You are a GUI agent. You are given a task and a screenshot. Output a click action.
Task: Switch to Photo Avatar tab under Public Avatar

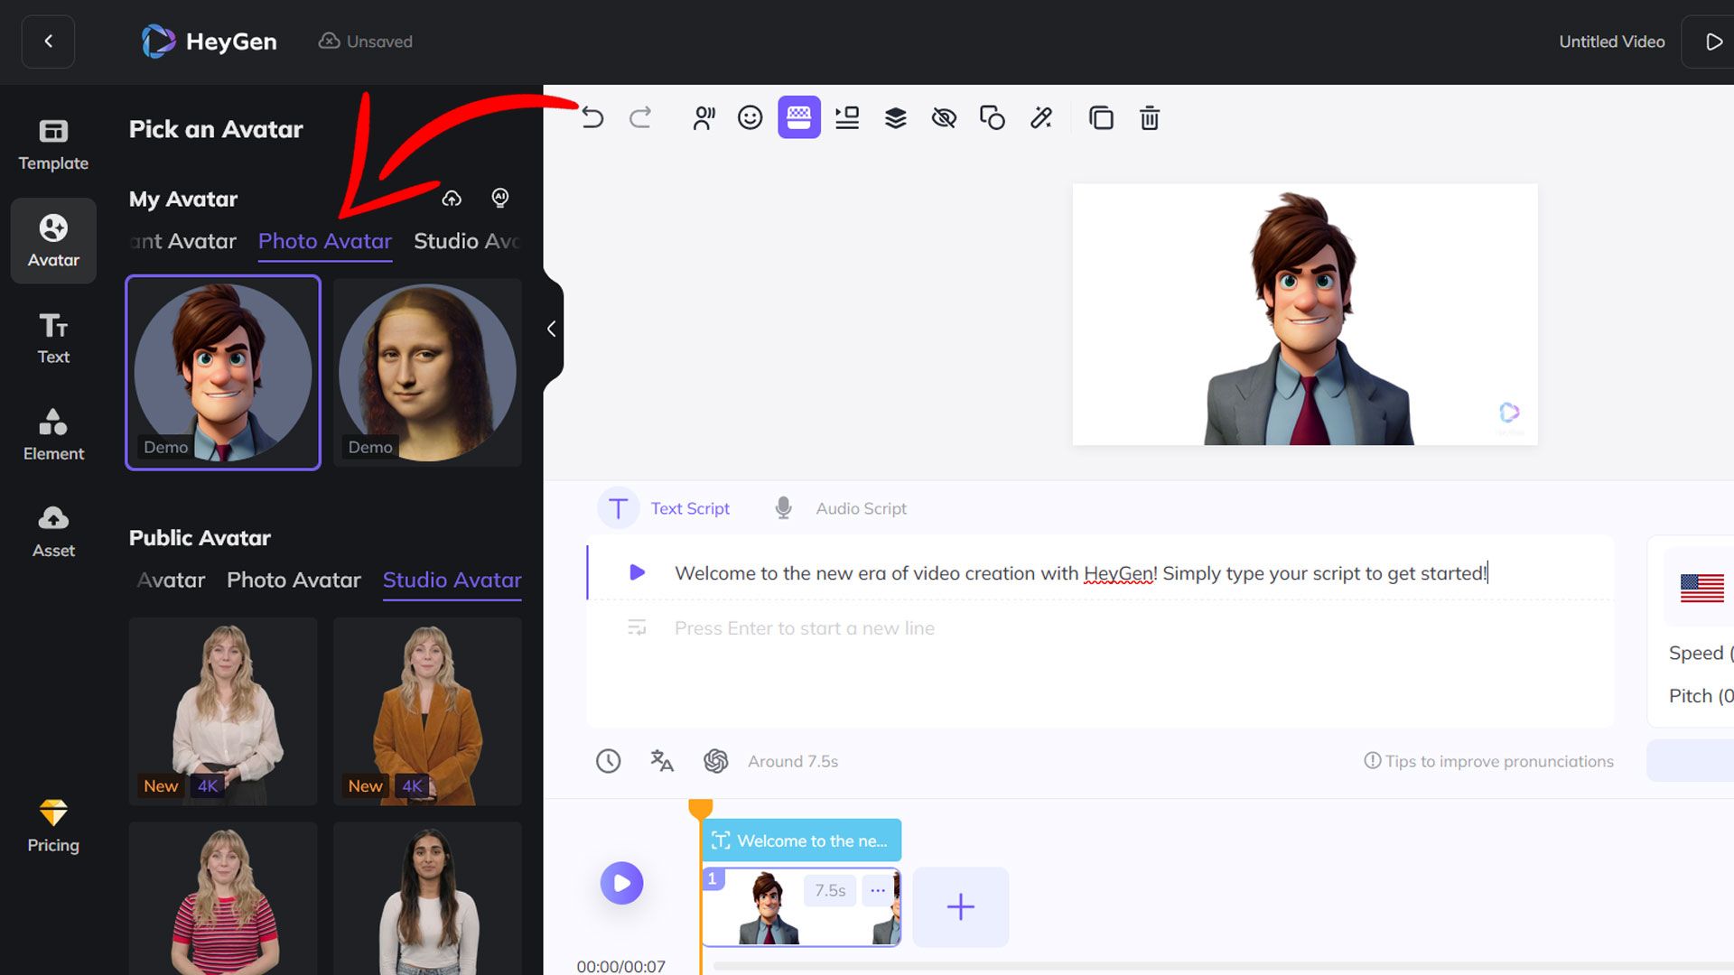(294, 580)
